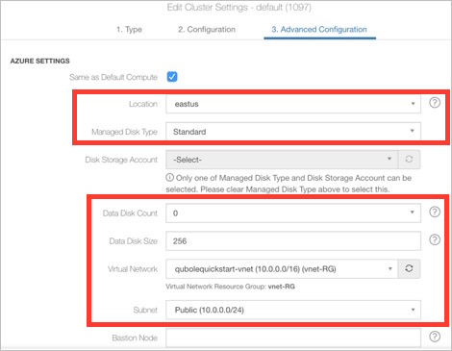The width and height of the screenshot is (452, 351).
Task: Open the Virtual Network dropdown
Action: (x=282, y=268)
